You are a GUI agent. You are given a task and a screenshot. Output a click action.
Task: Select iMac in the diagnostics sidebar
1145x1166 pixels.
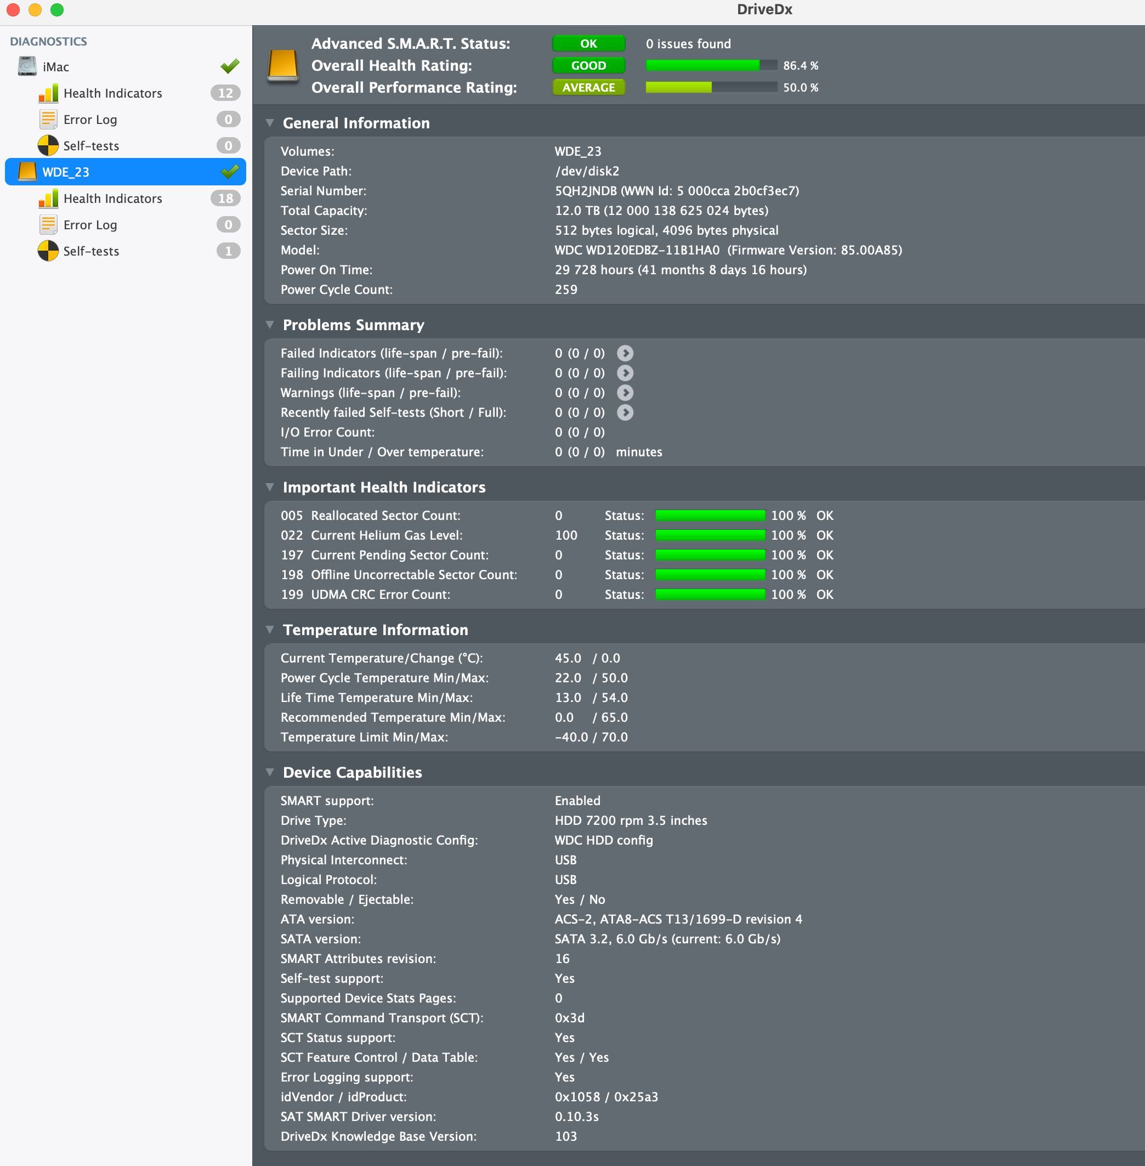tap(126, 66)
